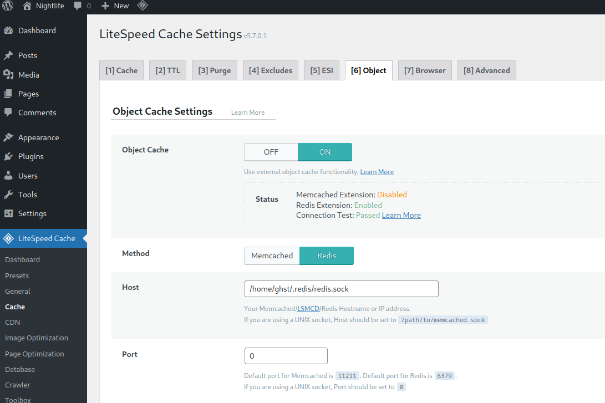This screenshot has height=403, width=605.
Task: Click the WordPress logo in the admin bar
Action: pos(7,7)
